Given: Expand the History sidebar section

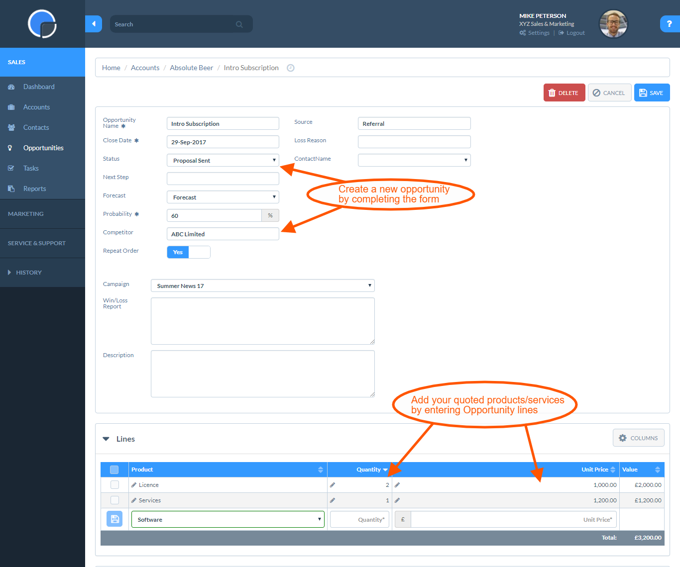Looking at the screenshot, I should point(42,273).
